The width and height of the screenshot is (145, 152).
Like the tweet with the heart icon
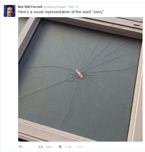pyautogui.click(x=60, y=147)
